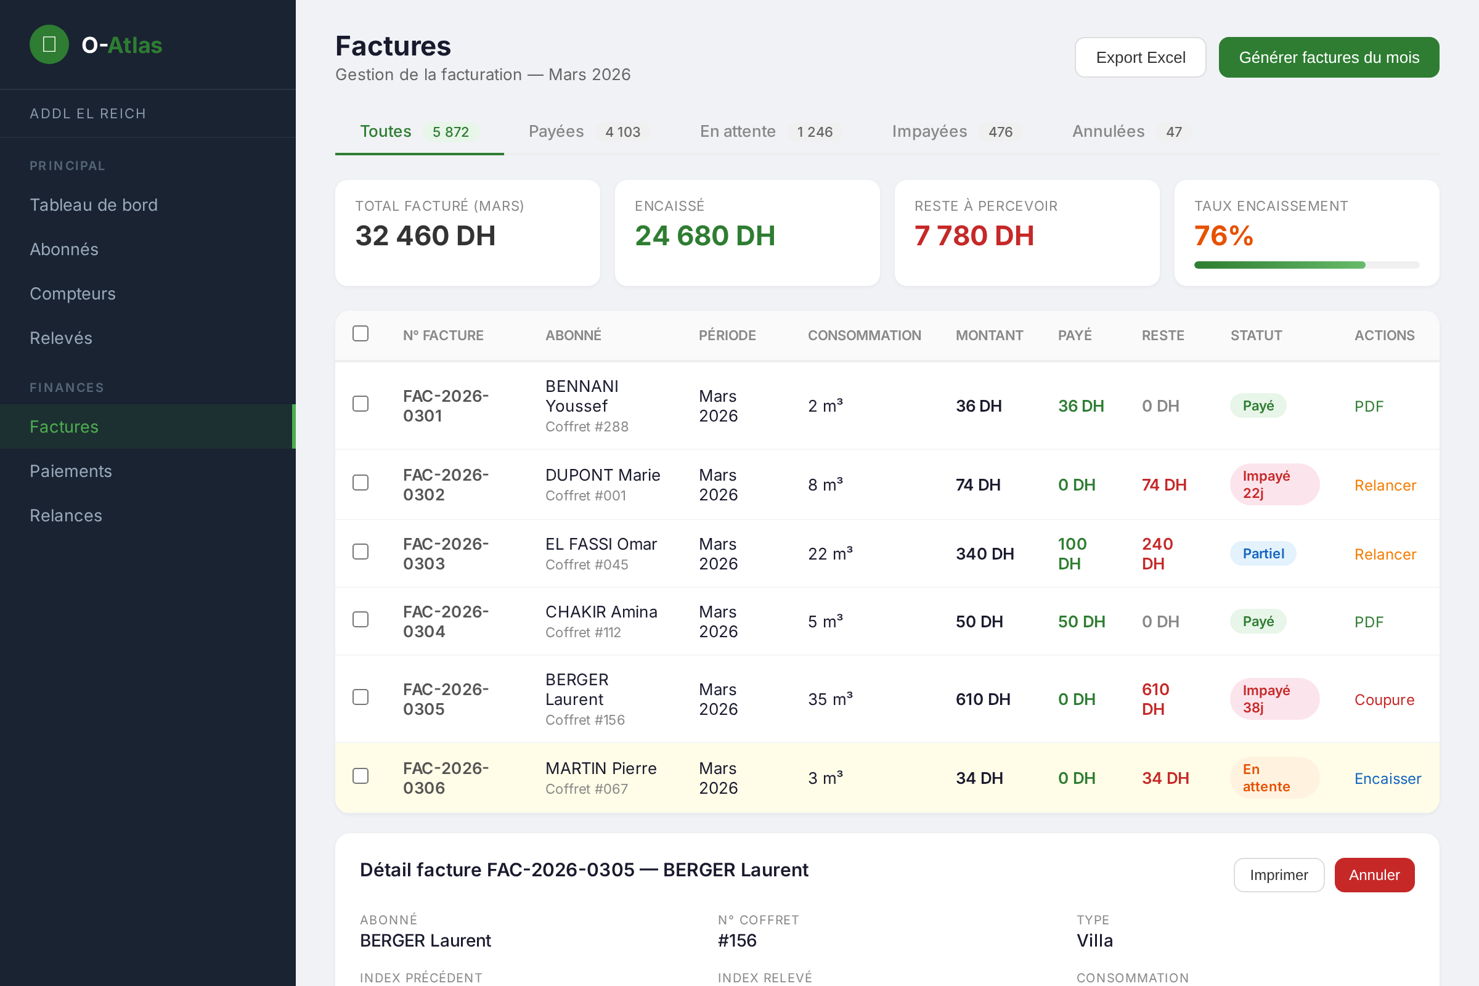The height and width of the screenshot is (986, 1479).
Task: Tick the select-all invoices header checkbox
Action: [x=361, y=333]
